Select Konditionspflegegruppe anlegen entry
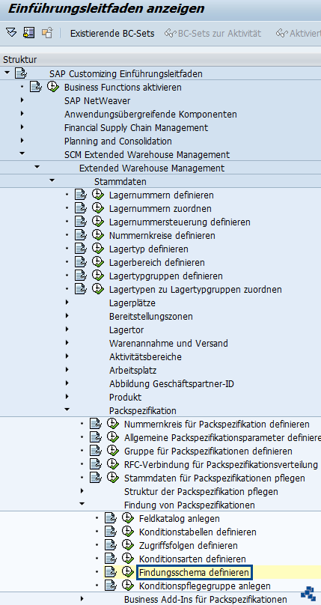Image resolution: width=321 pixels, height=605 pixels. point(204,586)
